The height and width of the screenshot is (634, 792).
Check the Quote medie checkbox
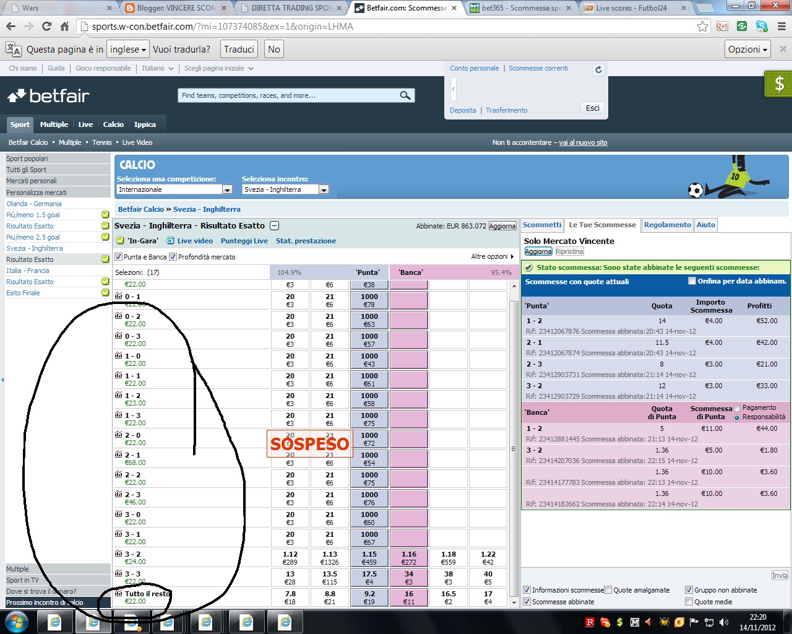pyautogui.click(x=689, y=602)
